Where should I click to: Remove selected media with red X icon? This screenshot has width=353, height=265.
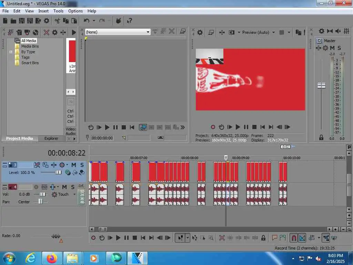pyautogui.click(x=47, y=32)
